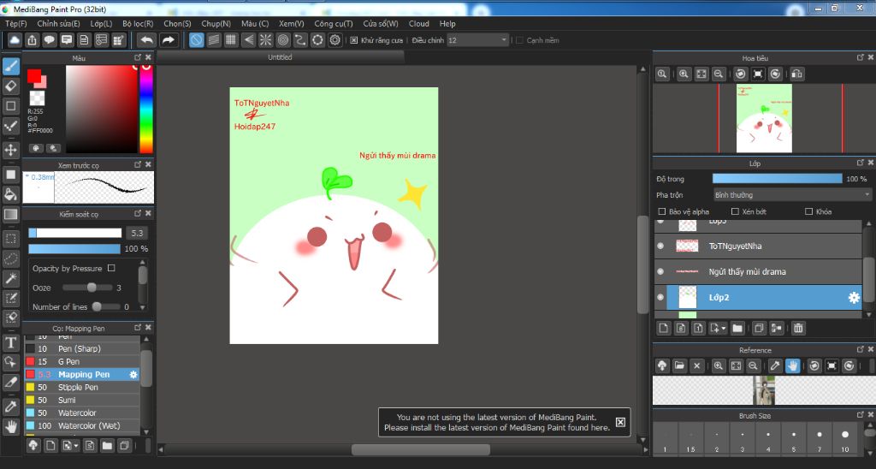Turn snap off with the blue circle icon
The width and height of the screenshot is (876, 469).
196,40
